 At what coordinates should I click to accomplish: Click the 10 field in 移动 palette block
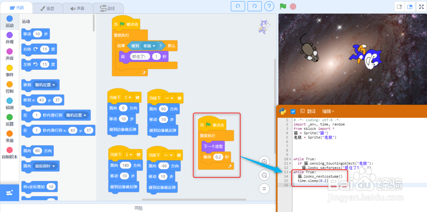pos(38,34)
